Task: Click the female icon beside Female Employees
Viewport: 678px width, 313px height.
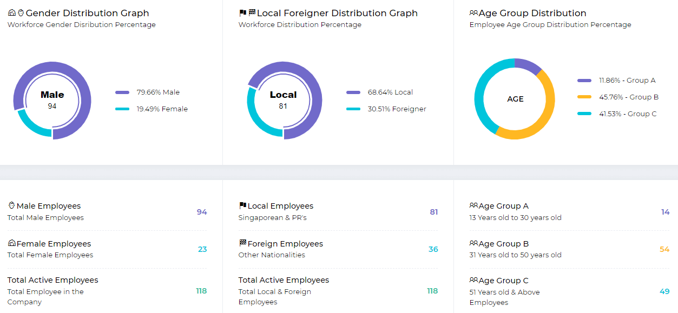Action: pyautogui.click(x=11, y=243)
